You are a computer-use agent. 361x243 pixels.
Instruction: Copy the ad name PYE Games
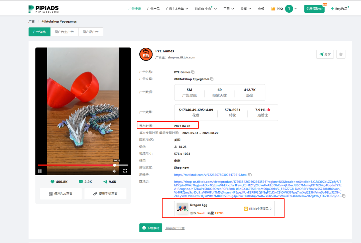tap(193, 72)
